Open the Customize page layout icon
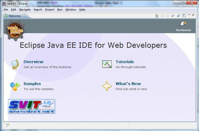 click(x=184, y=16)
